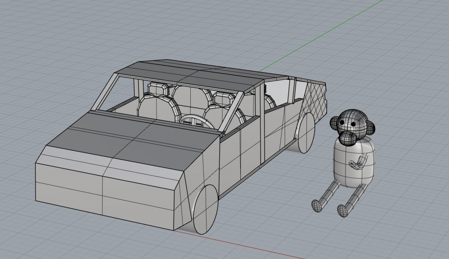Click the monkey's left-side foot

[x=317, y=205]
